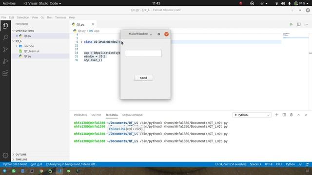The width and height of the screenshot is (312, 175).
Task: Click the feedback icon in status bar
Action: (300, 164)
